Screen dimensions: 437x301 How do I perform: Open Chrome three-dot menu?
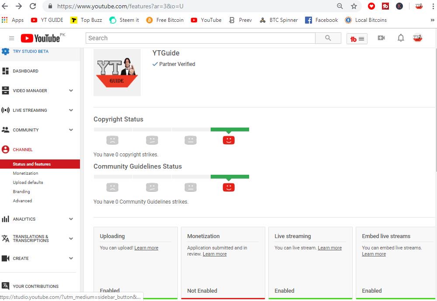point(433,6)
